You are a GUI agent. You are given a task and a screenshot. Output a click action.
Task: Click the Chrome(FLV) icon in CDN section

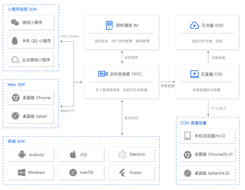[187, 155]
